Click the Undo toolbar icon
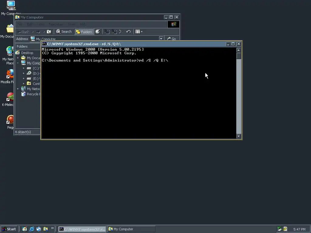Screen dimensions: 311x233 [128, 32]
